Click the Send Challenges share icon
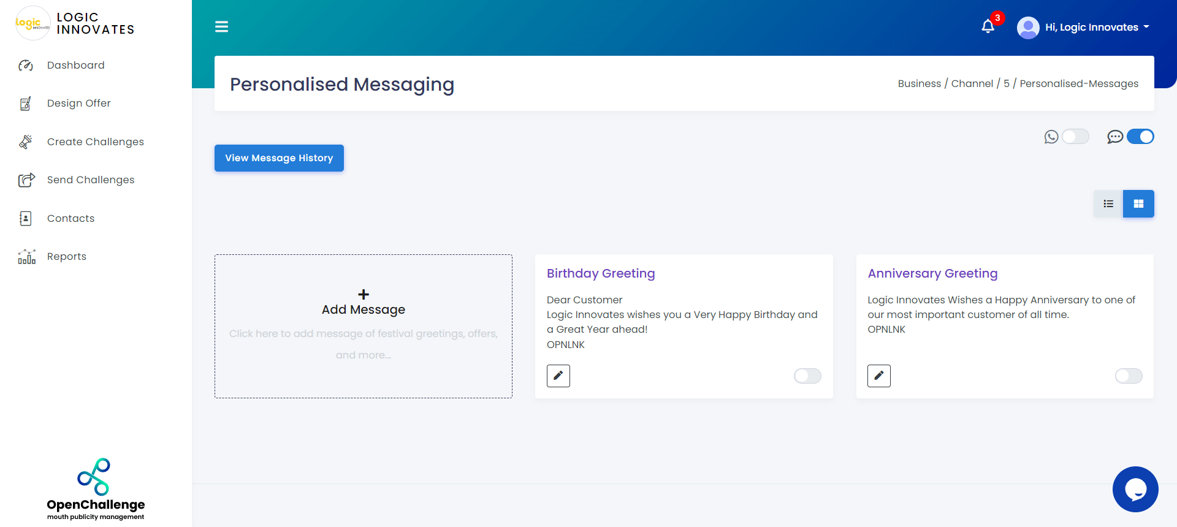Screen dimensions: 1177x527 pos(26,180)
